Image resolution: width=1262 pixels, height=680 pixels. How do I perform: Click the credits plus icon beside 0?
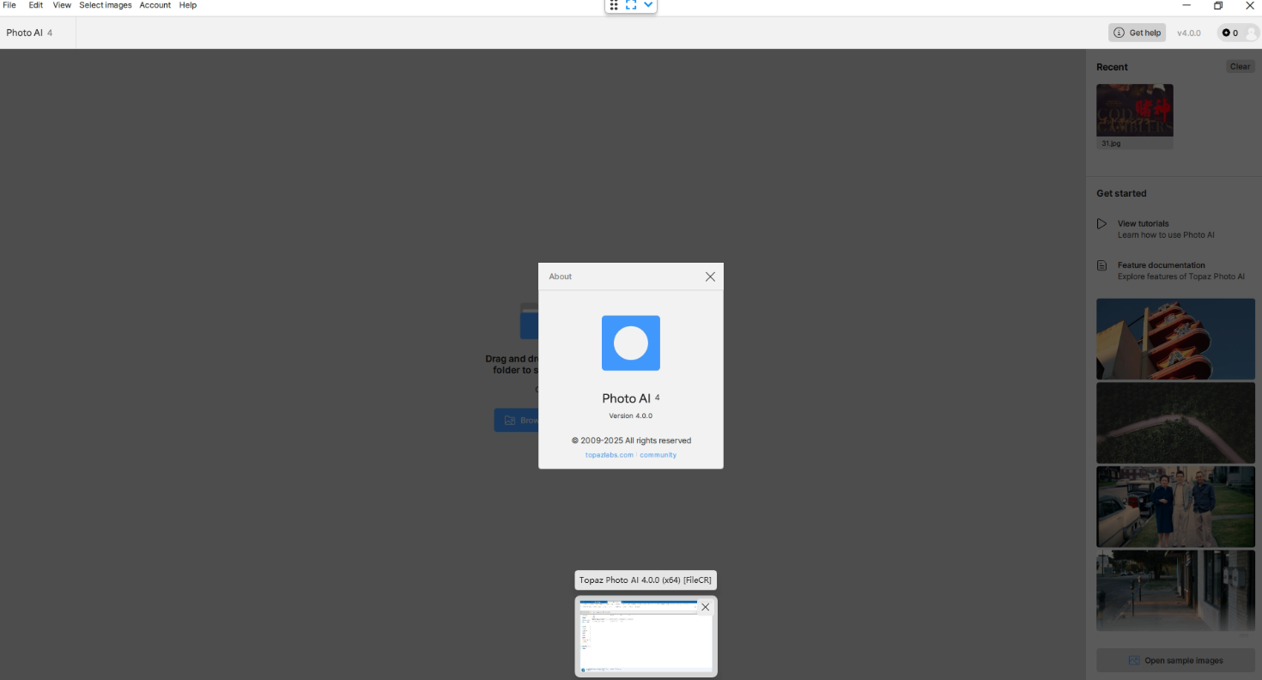tap(1226, 33)
